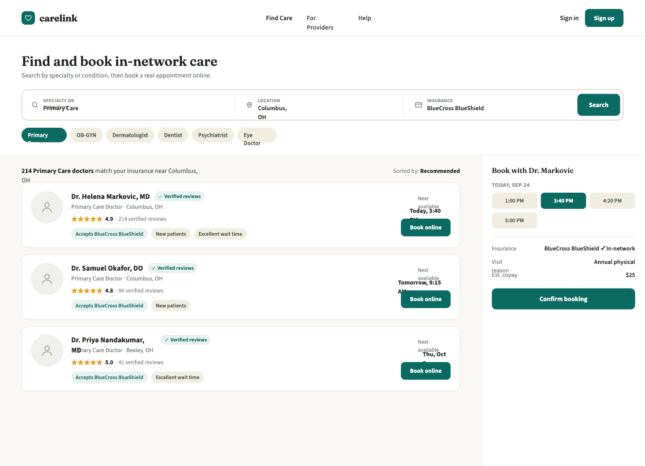The image size is (645, 466).
Task: Click Dr. Helena Markovic's avatar
Action: click(47, 207)
